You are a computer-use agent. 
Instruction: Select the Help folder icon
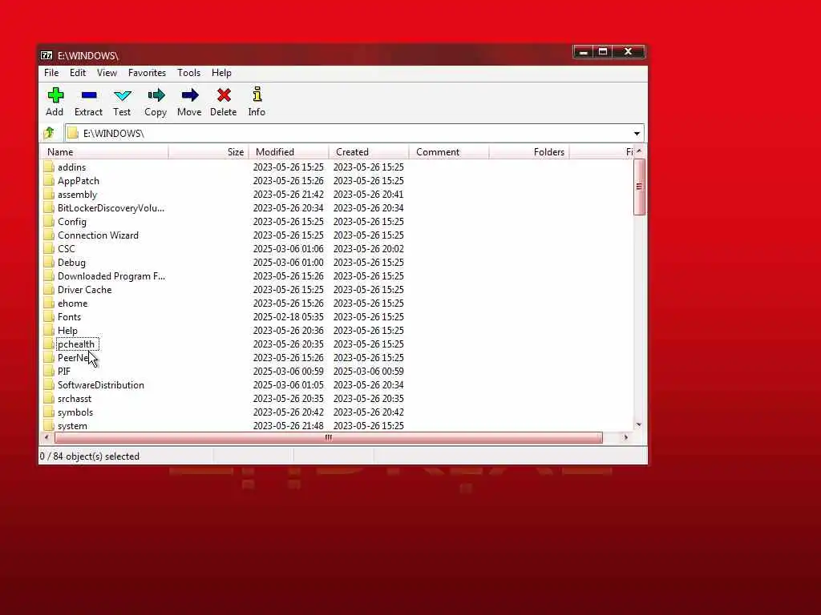click(49, 330)
